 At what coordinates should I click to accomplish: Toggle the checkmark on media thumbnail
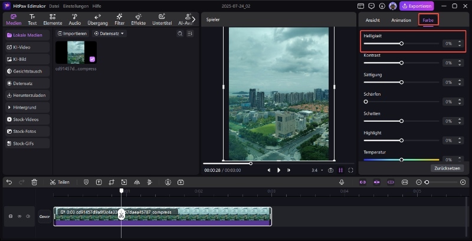[92, 59]
